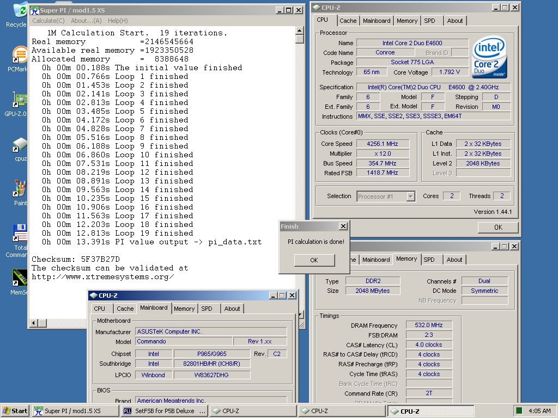Open the cpuz desktop shortcut
The height and width of the screenshot is (418, 558).
[20, 149]
